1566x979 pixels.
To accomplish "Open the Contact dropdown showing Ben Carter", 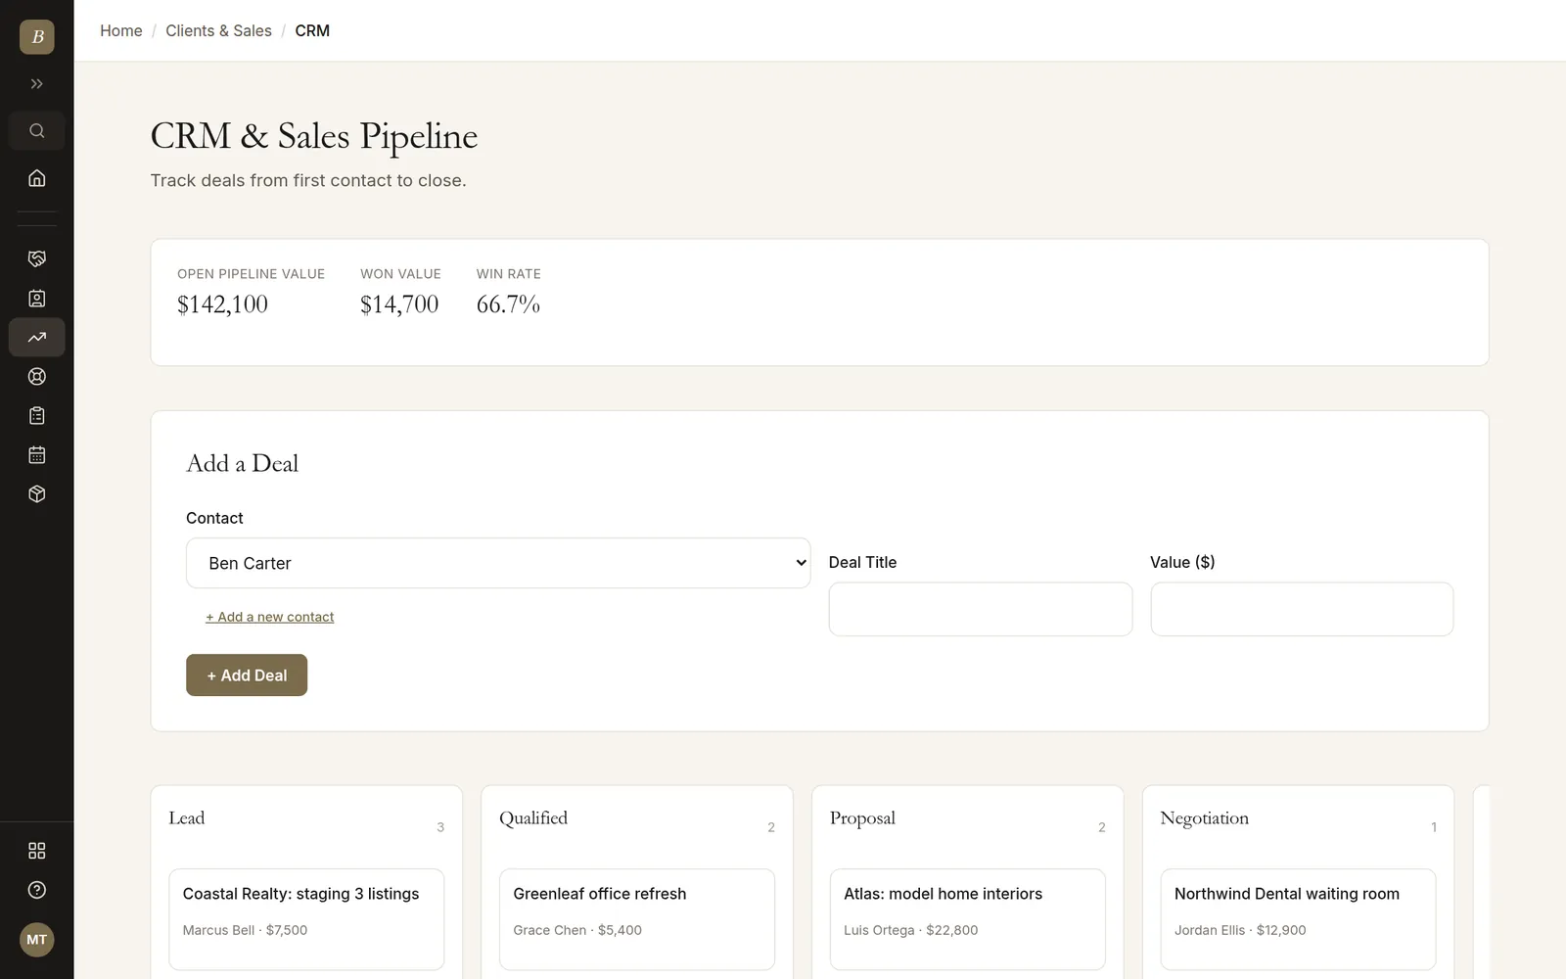I will 498,563.
